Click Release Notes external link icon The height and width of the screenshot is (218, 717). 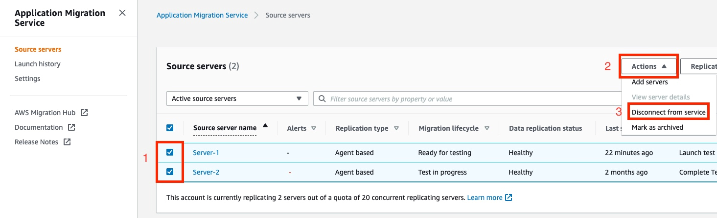[x=67, y=142]
